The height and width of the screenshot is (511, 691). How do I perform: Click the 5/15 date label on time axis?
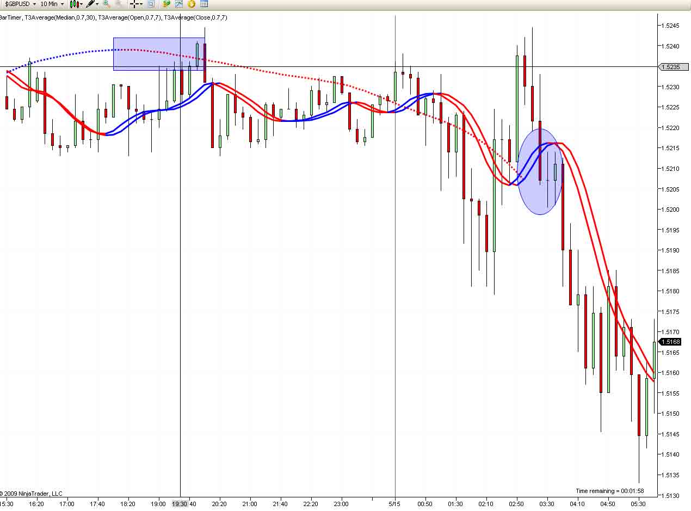394,504
